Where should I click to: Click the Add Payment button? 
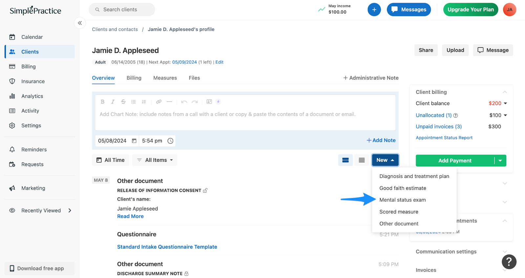[x=455, y=161]
